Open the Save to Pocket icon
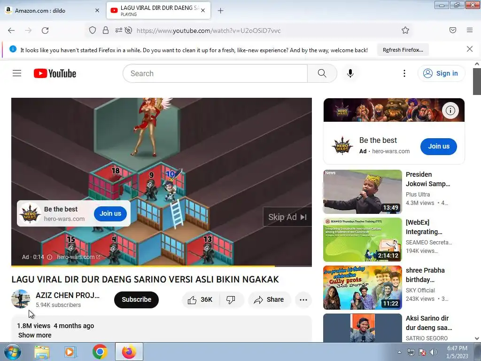 click(x=453, y=30)
